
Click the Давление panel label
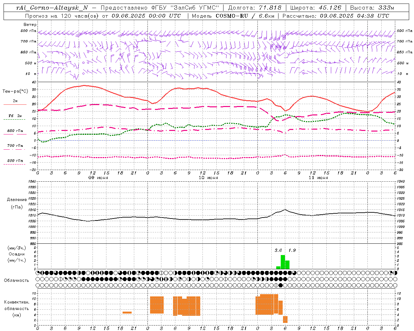(17, 200)
